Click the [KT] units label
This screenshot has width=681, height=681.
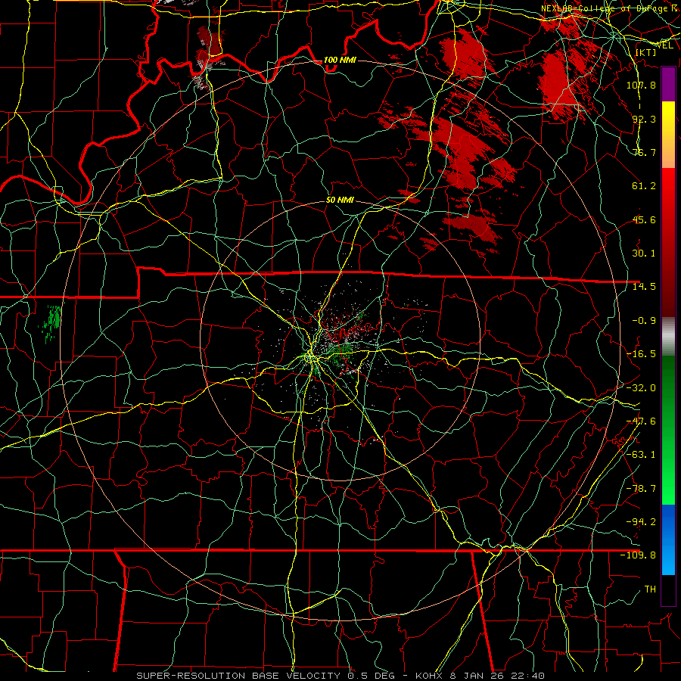[646, 53]
